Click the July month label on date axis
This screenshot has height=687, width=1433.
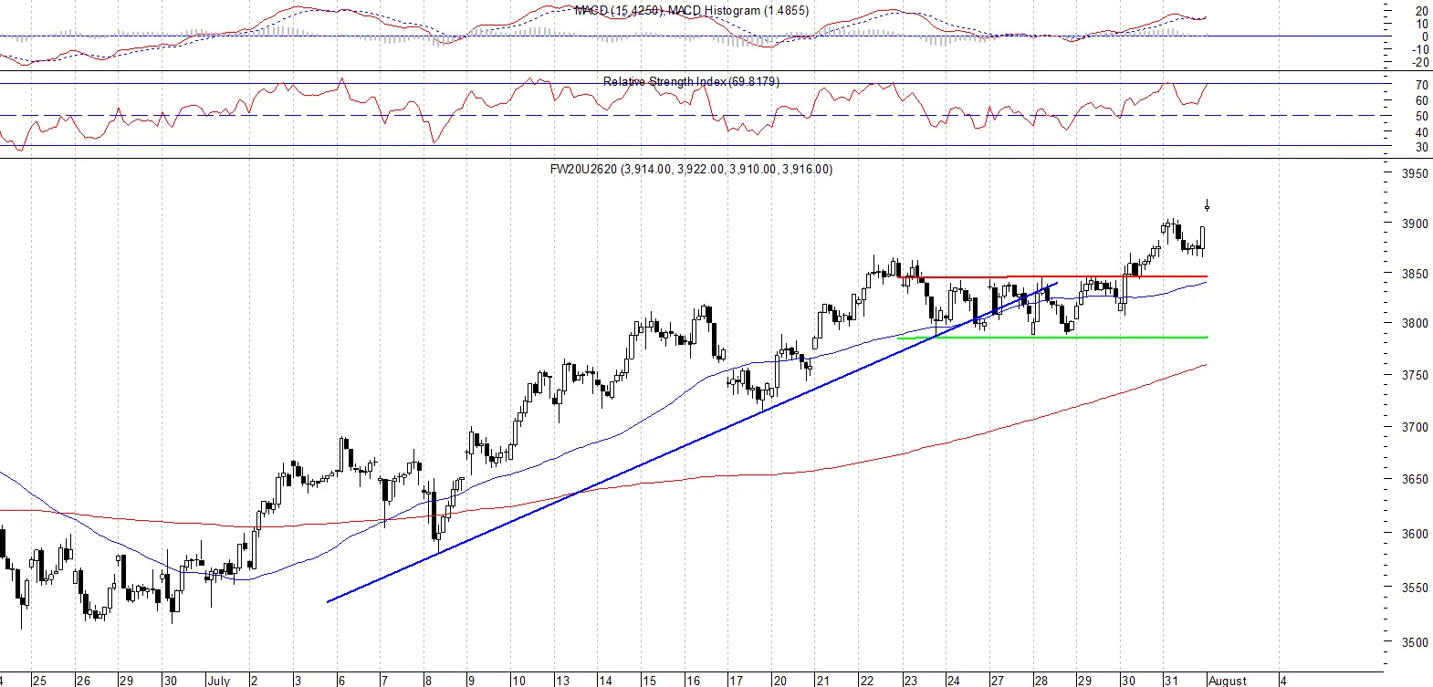tap(219, 681)
